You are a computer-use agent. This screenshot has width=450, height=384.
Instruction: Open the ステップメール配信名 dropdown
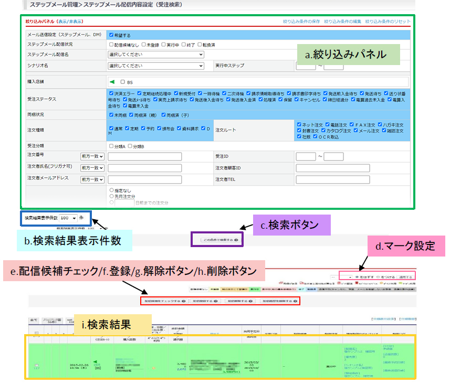click(155, 55)
